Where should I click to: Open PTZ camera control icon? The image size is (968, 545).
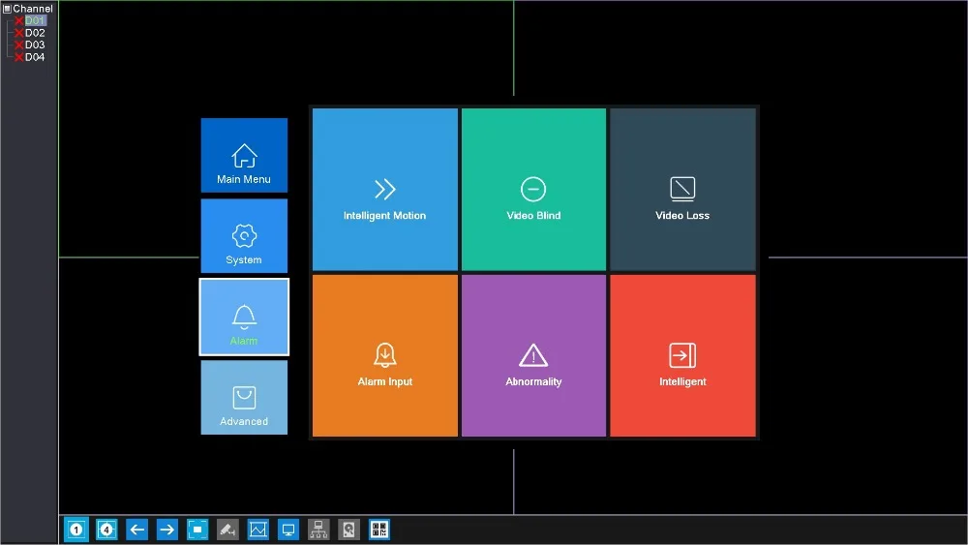227,530
